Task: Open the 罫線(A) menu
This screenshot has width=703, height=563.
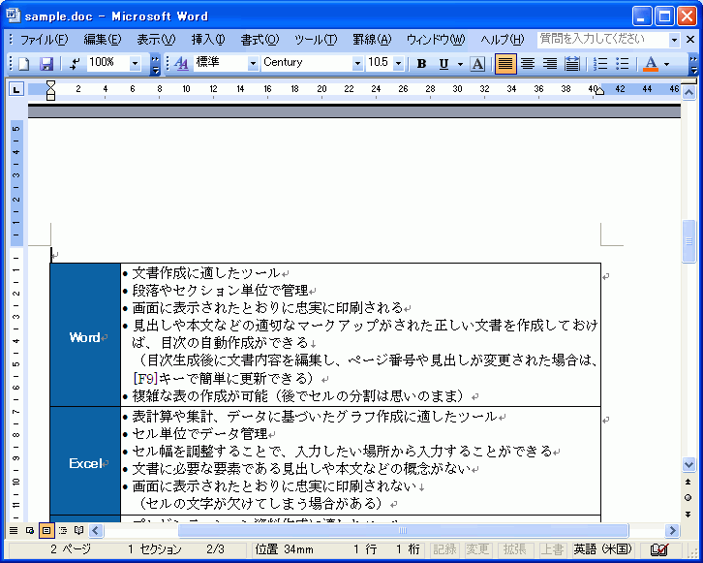Action: [x=372, y=40]
